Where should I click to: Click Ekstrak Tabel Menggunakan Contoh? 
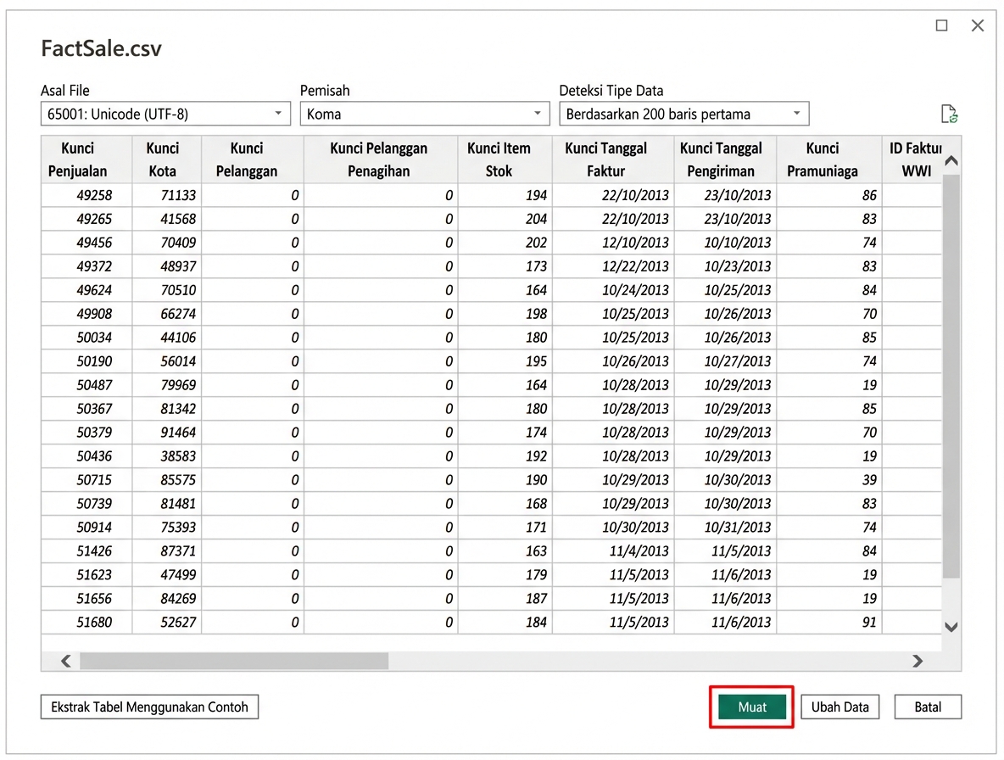(149, 707)
